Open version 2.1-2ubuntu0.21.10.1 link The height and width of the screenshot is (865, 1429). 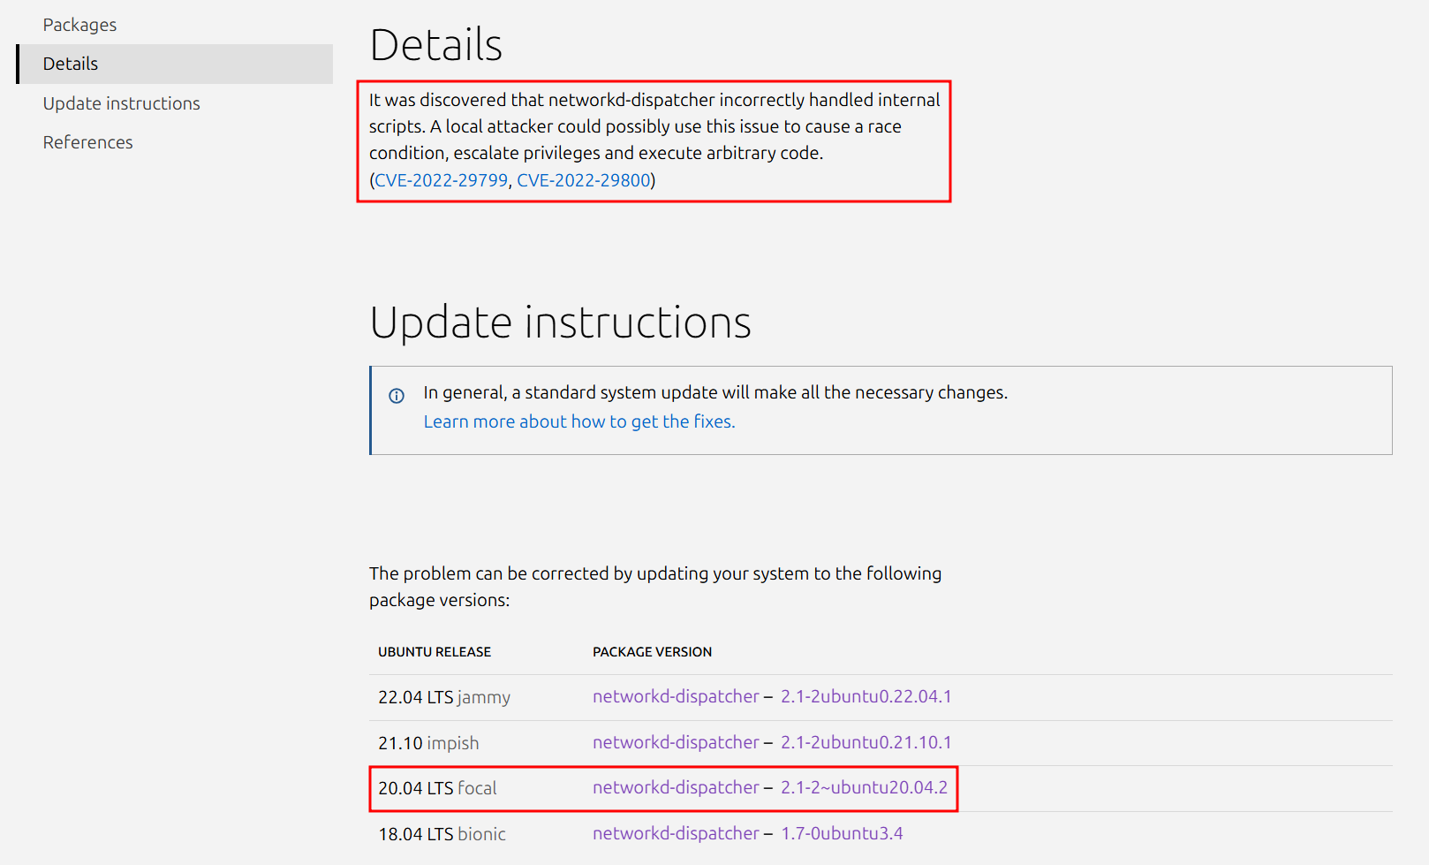(866, 742)
